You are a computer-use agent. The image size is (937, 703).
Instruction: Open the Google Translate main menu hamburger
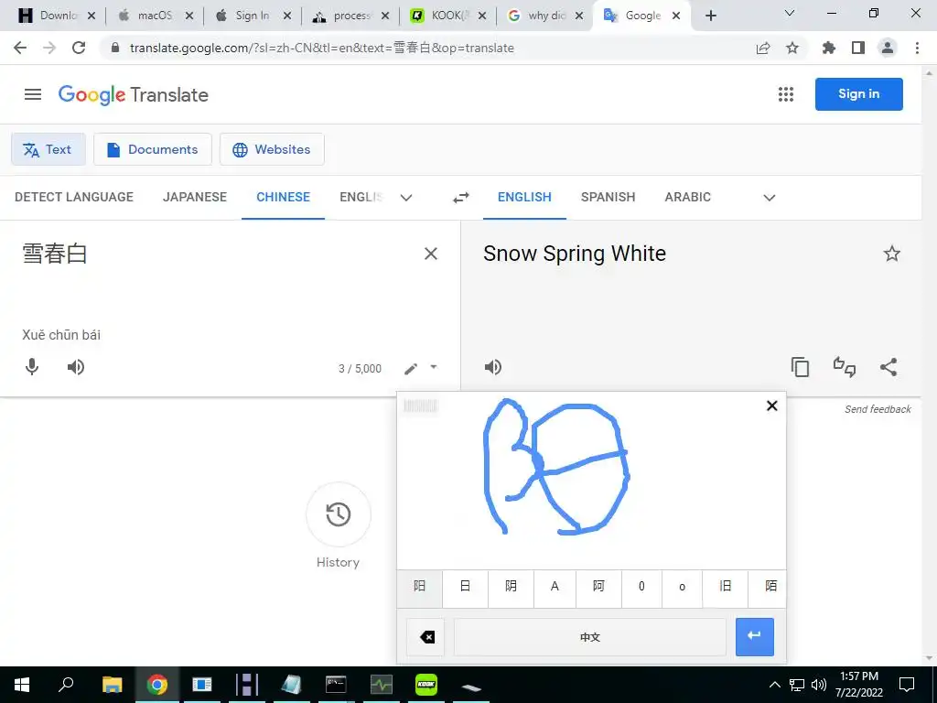coord(33,94)
